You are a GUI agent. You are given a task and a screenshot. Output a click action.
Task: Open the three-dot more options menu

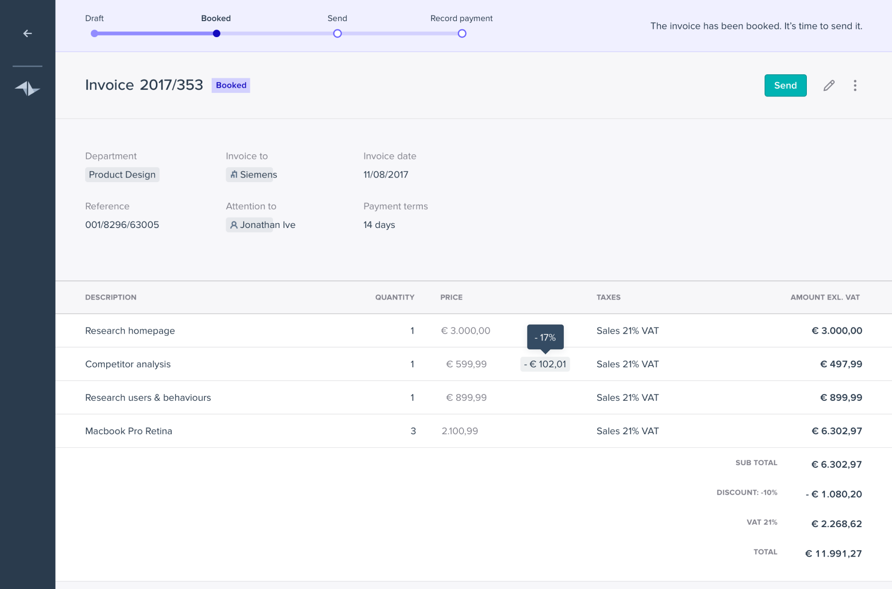[x=855, y=86]
